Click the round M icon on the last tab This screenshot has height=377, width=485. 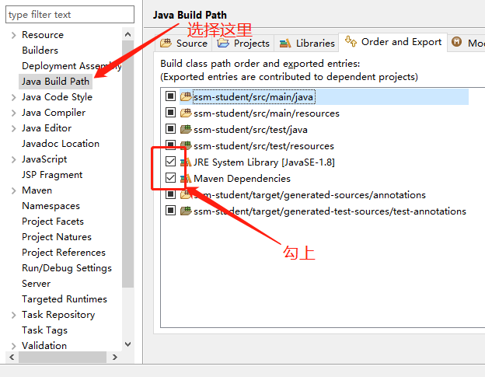456,41
